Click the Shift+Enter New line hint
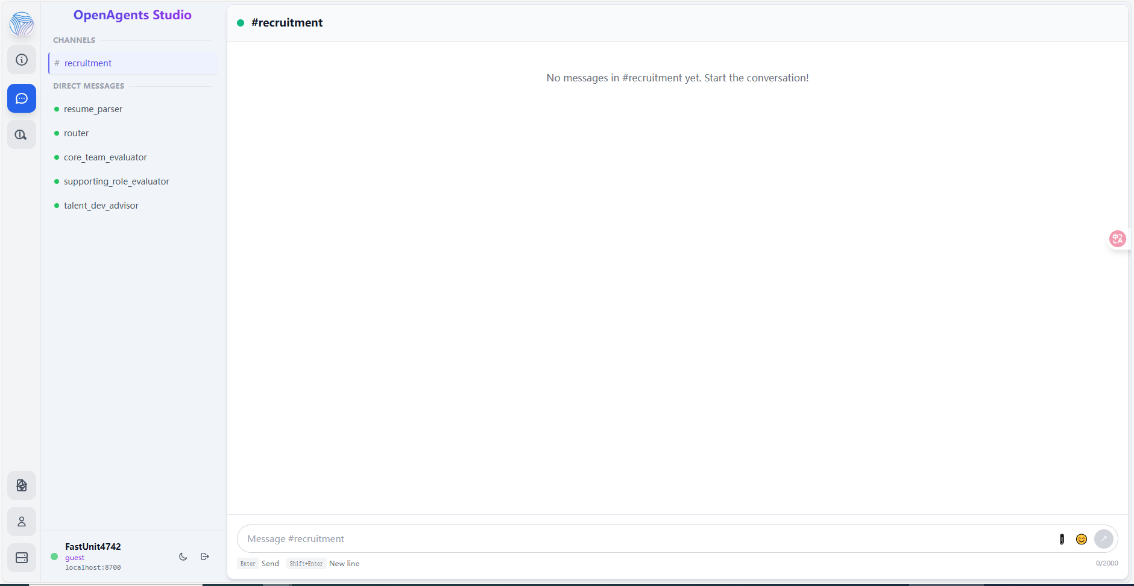The image size is (1134, 586). (x=323, y=564)
